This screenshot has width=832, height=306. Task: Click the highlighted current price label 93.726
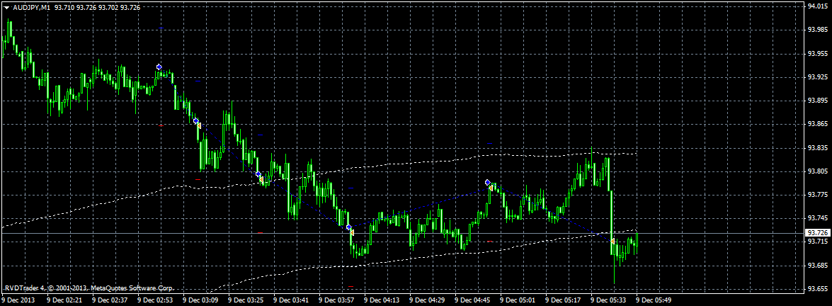coord(818,232)
